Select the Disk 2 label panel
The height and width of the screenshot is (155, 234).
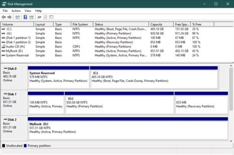pyautogui.click(x=14, y=128)
